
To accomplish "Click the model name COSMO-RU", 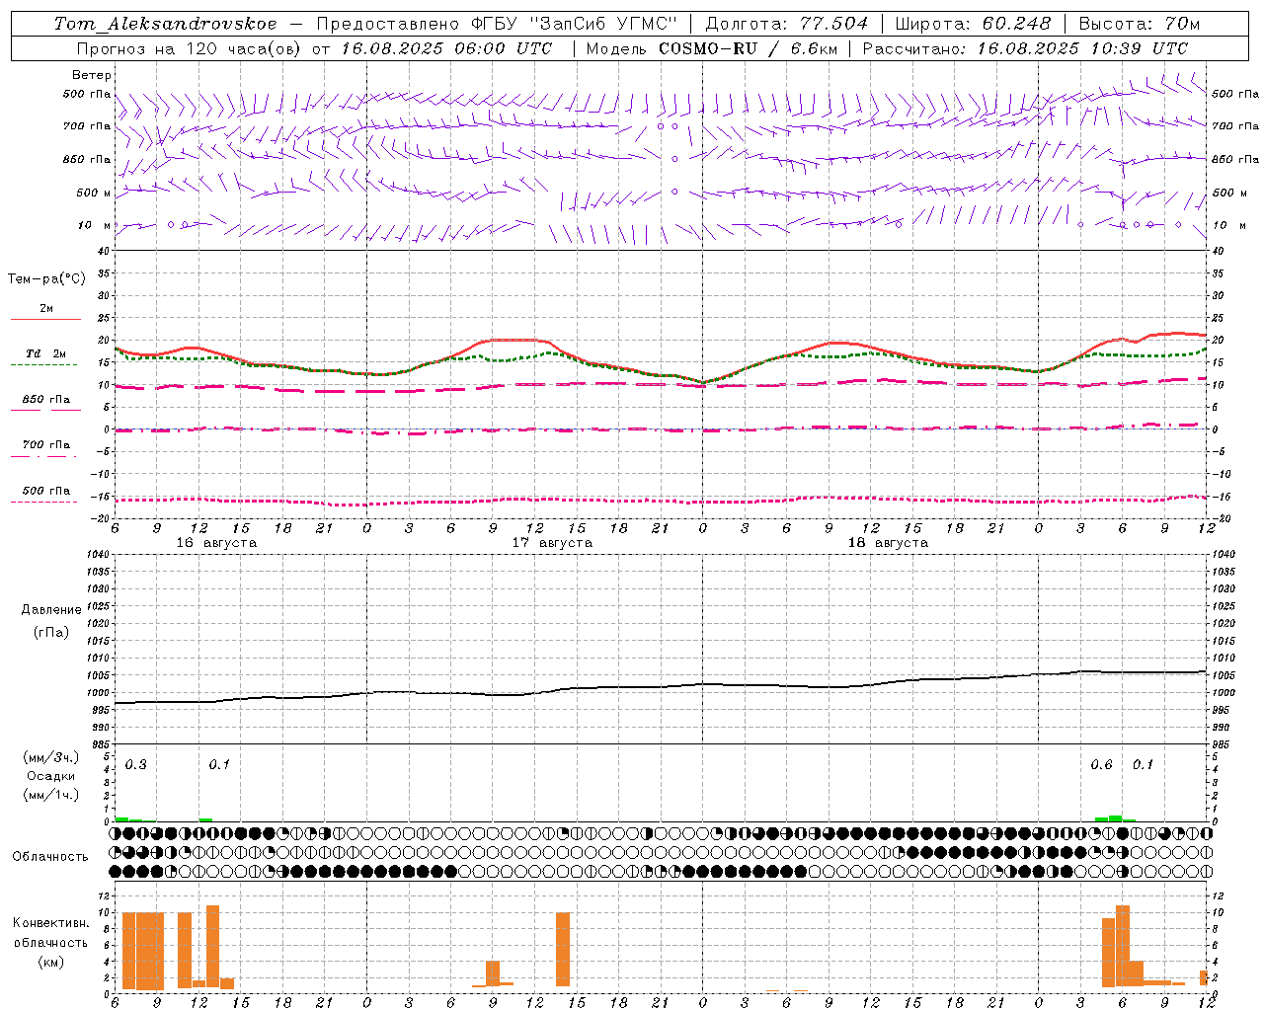I will click(x=707, y=48).
